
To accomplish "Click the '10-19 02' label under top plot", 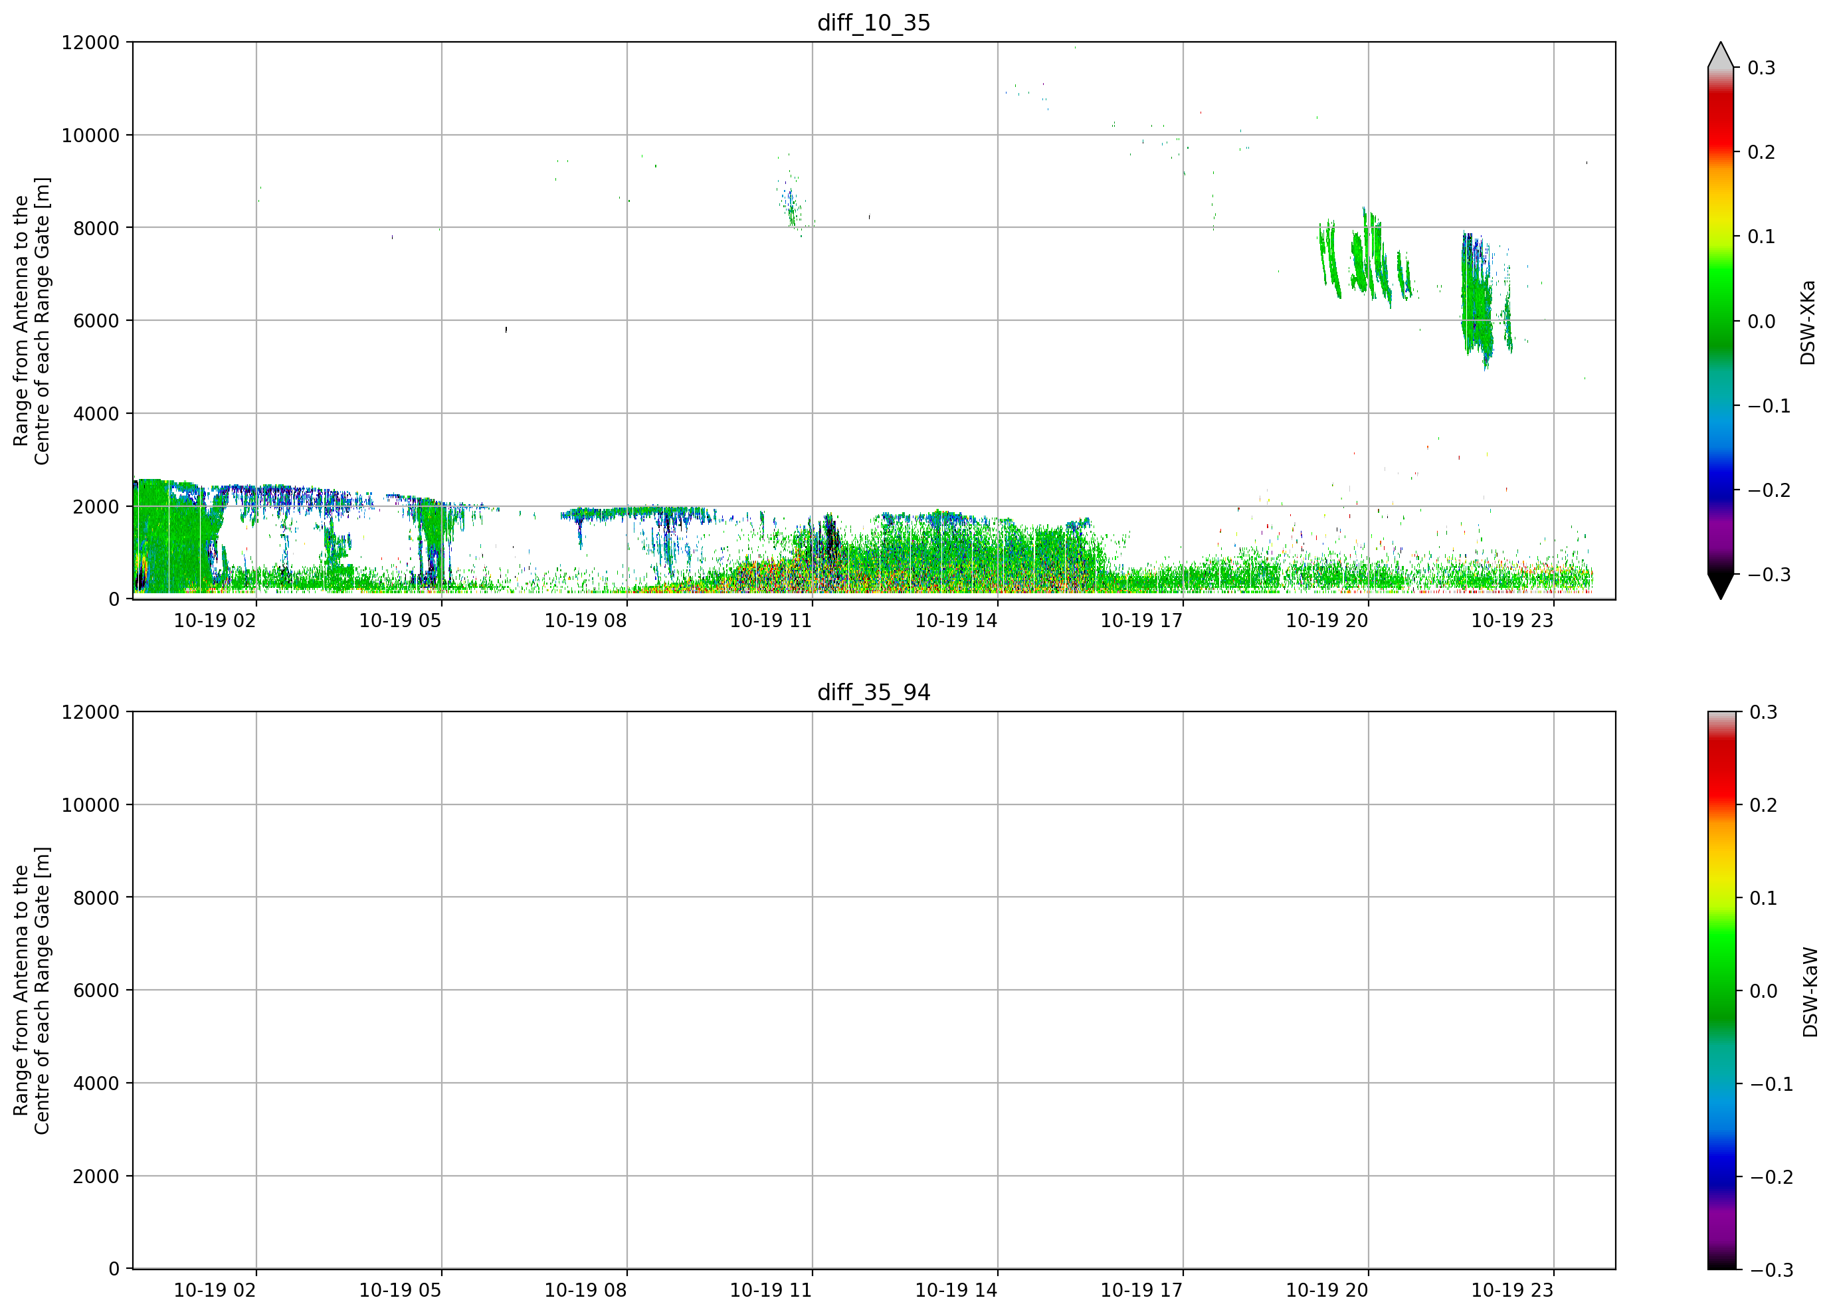I will point(215,620).
